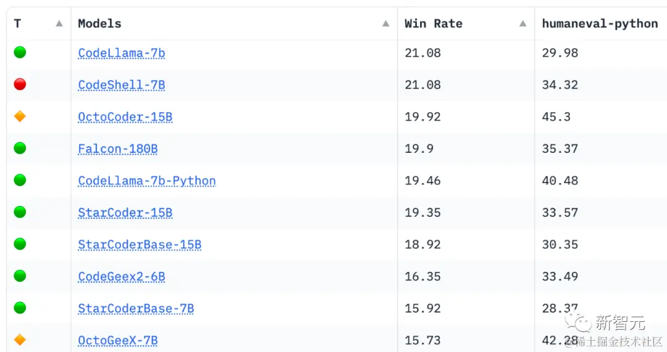
Task: Select humaneval-python score 35.37
Action: [560, 149]
